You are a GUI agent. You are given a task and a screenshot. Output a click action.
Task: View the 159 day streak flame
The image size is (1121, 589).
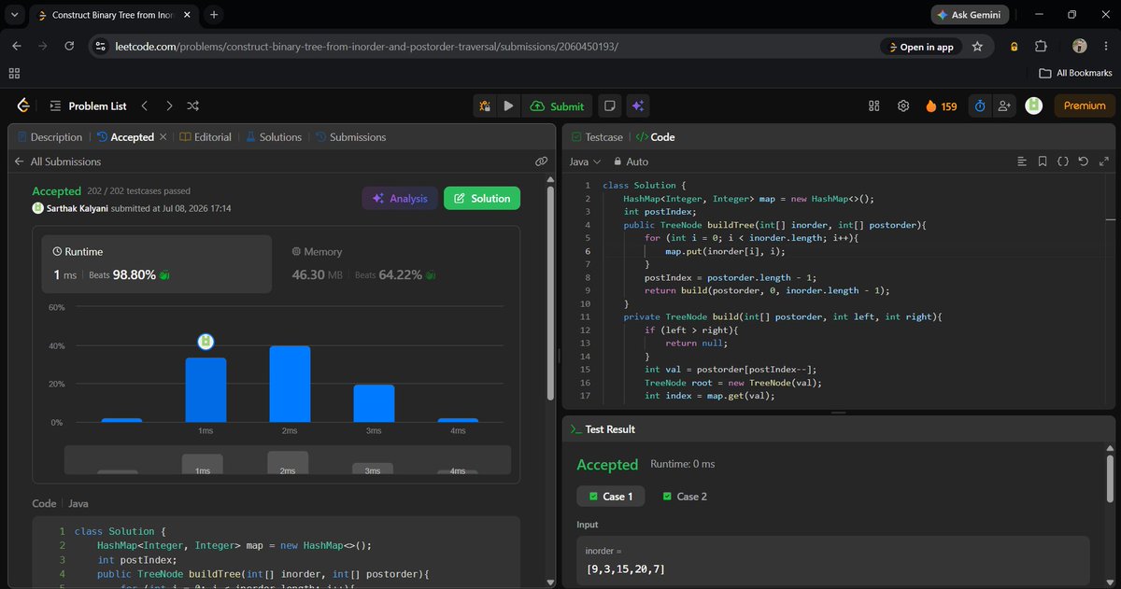click(x=941, y=105)
